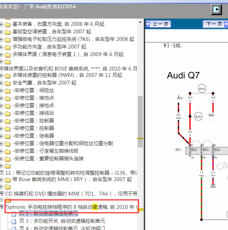Open folder icon for -安装位置：继电器
This screenshot has height=230, width=228.
click(8, 136)
